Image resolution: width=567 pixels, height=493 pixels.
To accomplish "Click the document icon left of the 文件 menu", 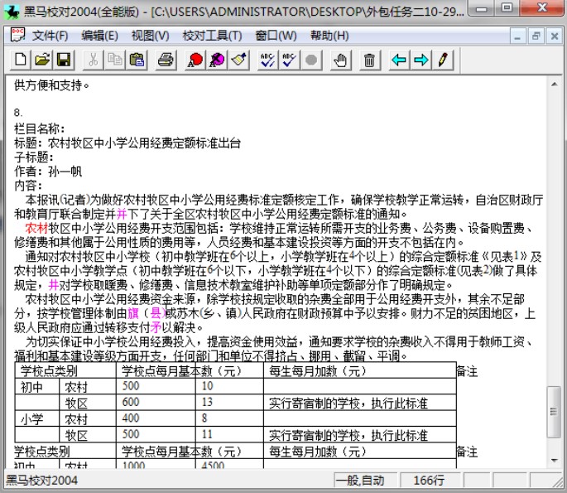I will 16,36.
